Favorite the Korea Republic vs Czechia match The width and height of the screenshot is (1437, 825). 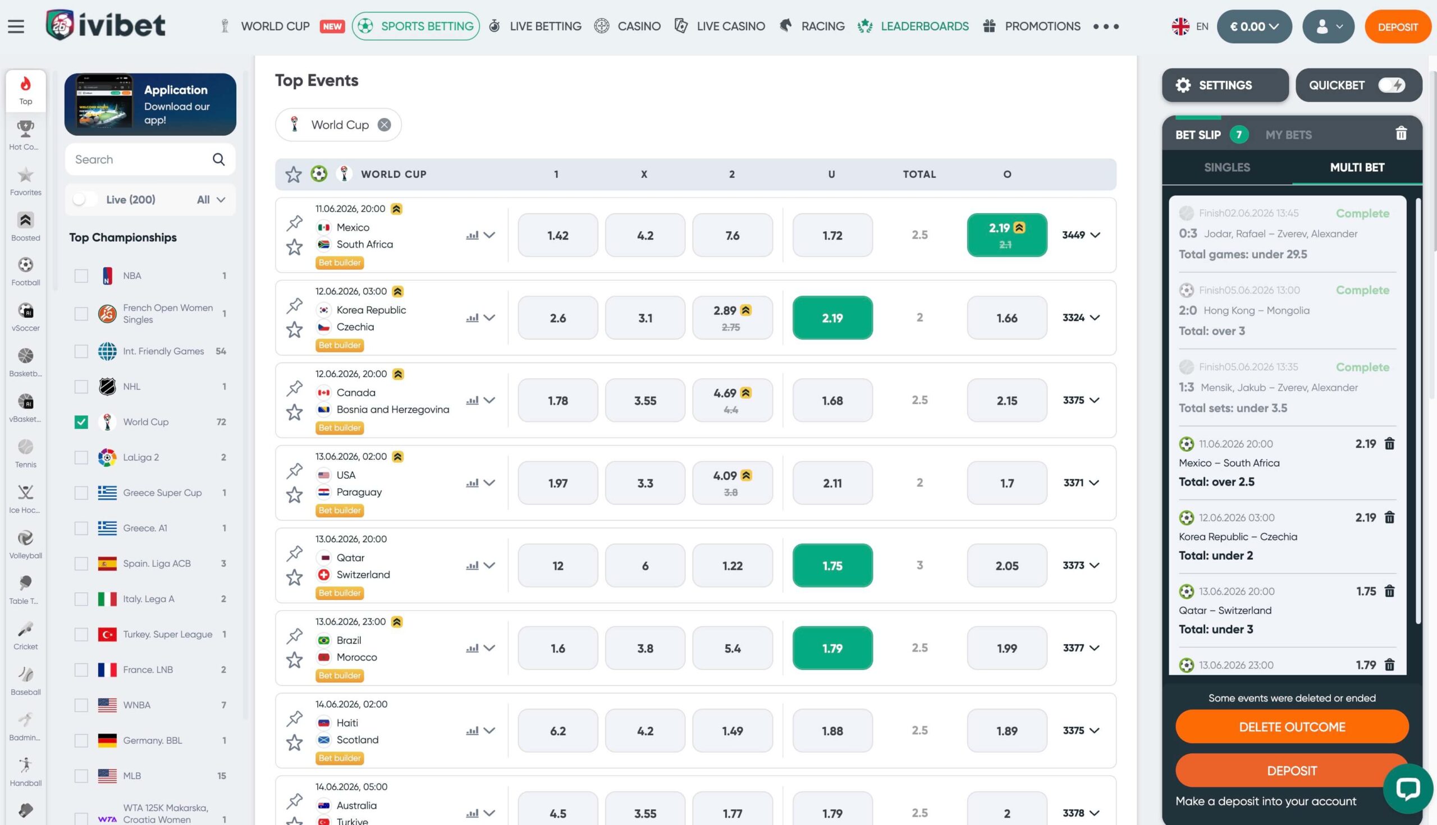click(x=294, y=330)
